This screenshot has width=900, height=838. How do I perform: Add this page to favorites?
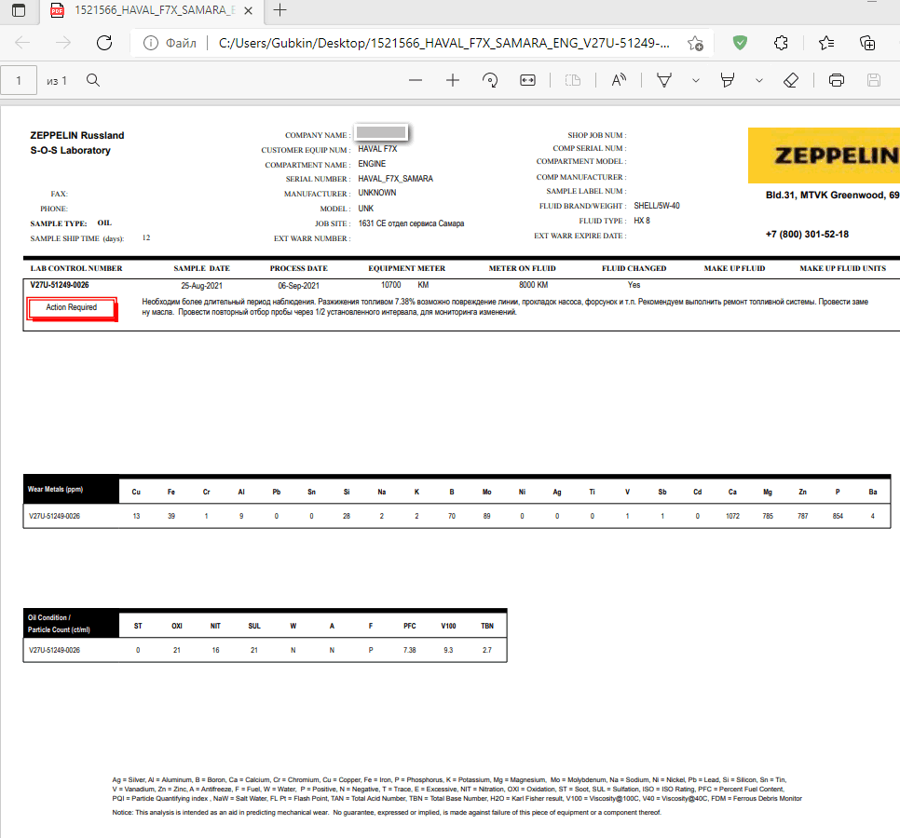695,43
